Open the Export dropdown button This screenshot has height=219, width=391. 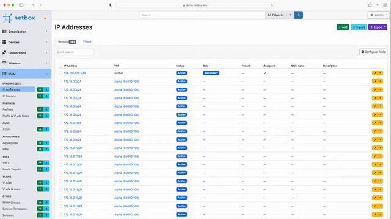378,27
